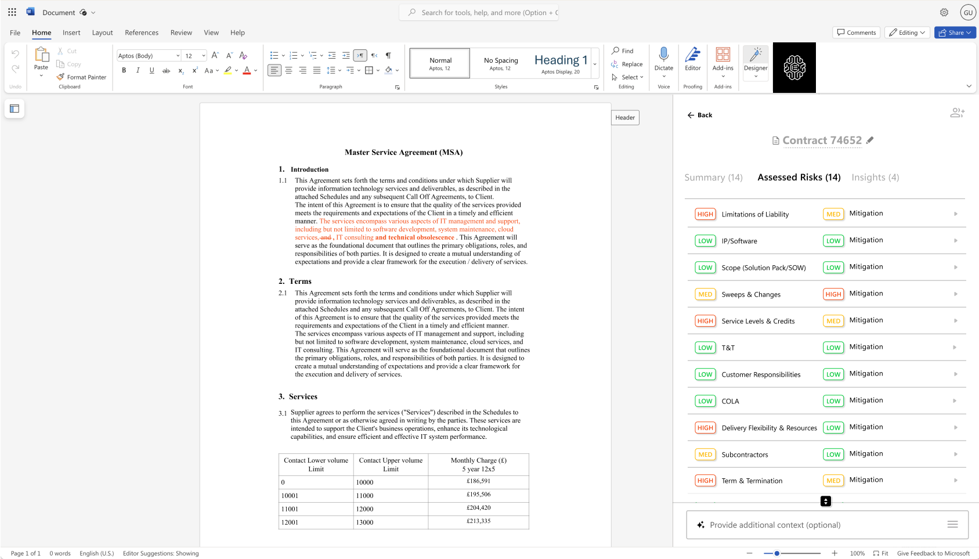The width and height of the screenshot is (979, 559).
Task: Open the font size dropdown
Action: pyautogui.click(x=204, y=56)
